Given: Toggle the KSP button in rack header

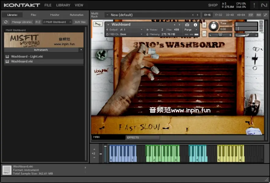Looking at the screenshot, I should [x=251, y=15].
